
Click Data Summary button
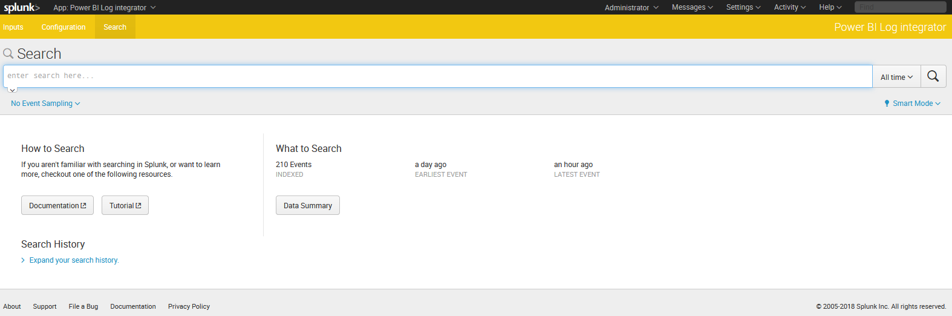point(308,205)
